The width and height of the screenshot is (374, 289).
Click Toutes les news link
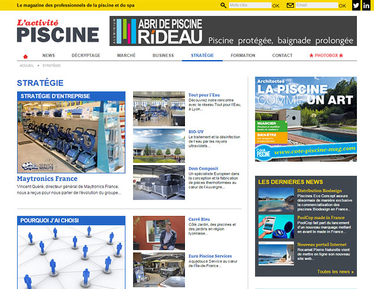click(335, 271)
